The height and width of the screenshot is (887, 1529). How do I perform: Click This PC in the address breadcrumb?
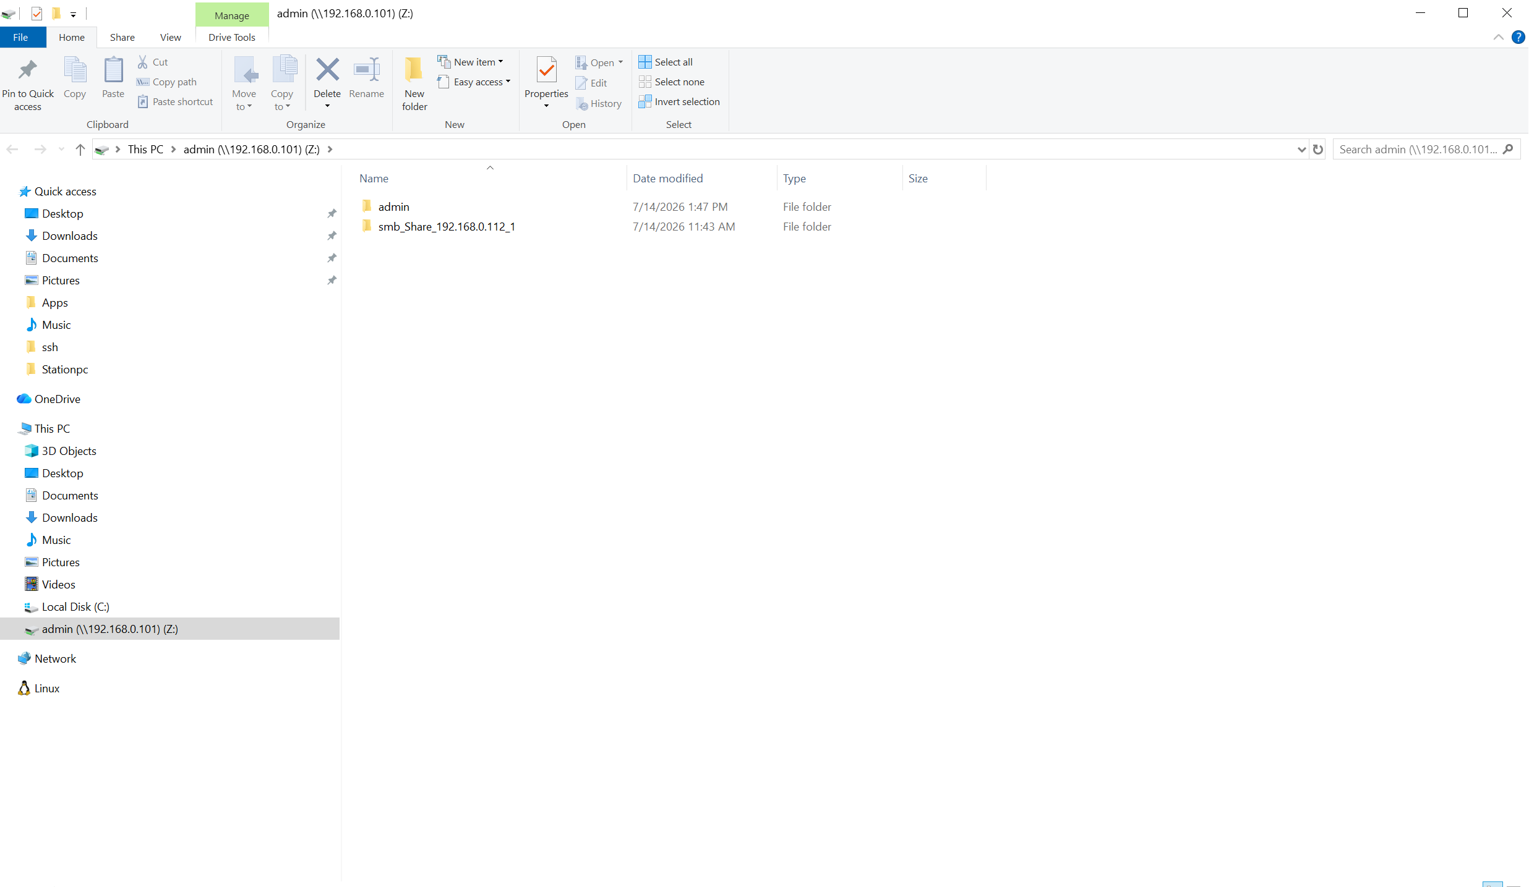click(x=145, y=149)
